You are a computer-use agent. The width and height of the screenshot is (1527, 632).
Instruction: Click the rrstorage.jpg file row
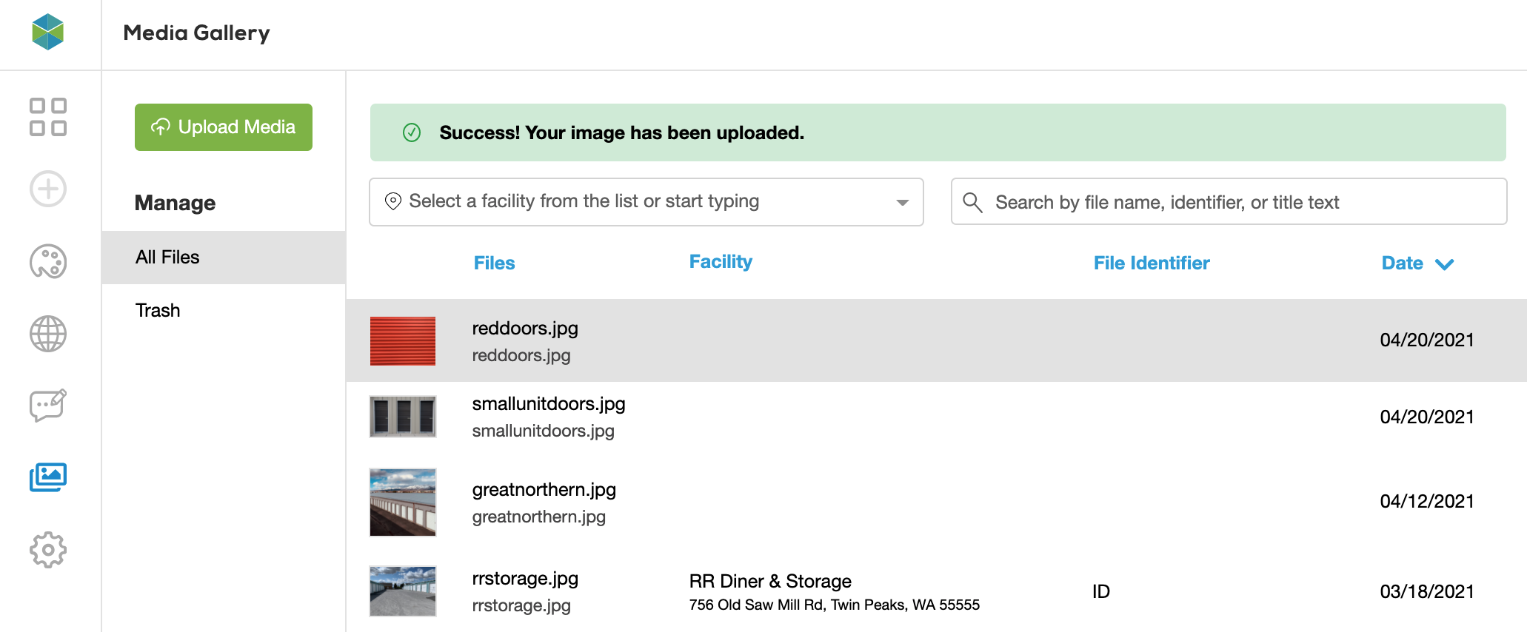pyautogui.click(x=815, y=591)
